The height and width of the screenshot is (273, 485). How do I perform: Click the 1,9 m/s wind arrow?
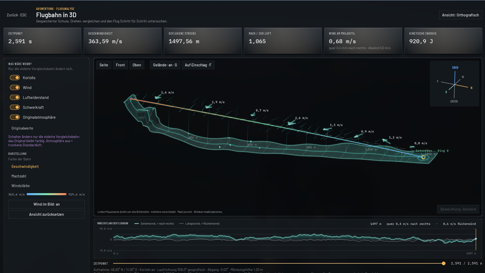[209, 107]
